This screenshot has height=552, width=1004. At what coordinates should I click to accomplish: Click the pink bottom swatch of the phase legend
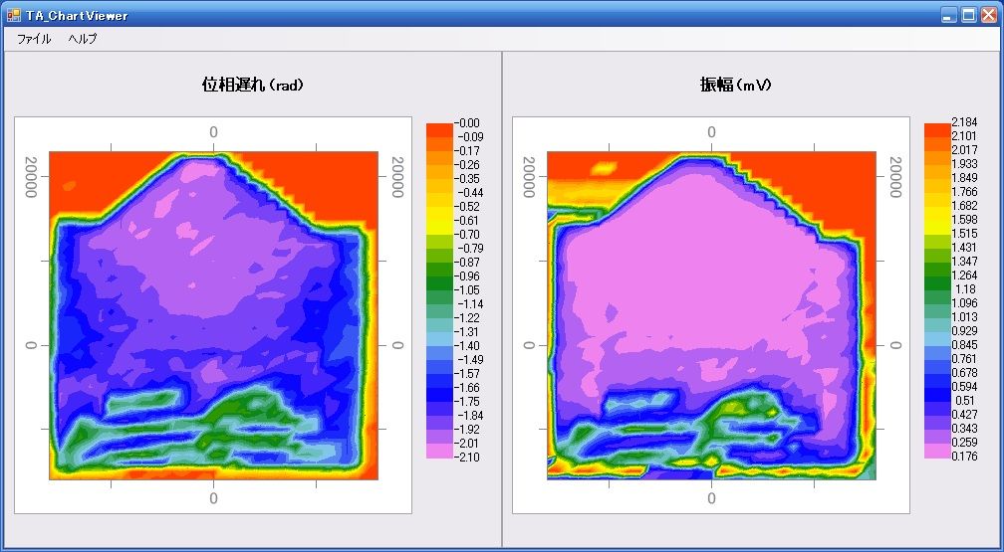(439, 451)
